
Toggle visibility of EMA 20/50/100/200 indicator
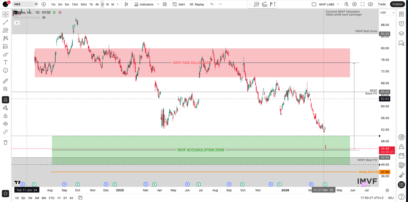44,17
